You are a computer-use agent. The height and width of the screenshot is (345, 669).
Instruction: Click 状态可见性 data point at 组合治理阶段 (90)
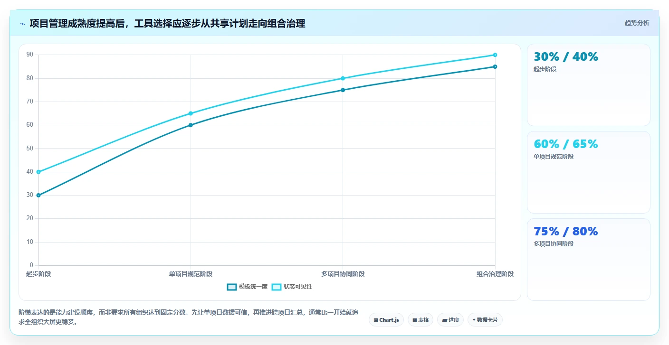tap(495, 55)
